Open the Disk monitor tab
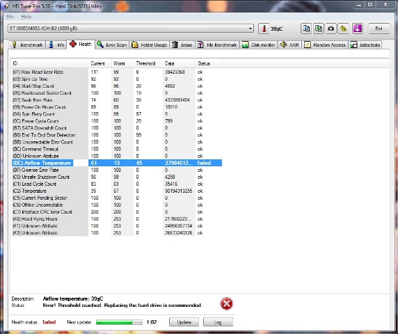 pos(259,45)
